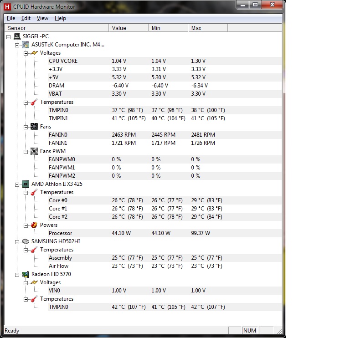Image resolution: width=350 pixels, height=338 pixels.
Task: Select the FANIN0 row
Action: tap(165, 135)
